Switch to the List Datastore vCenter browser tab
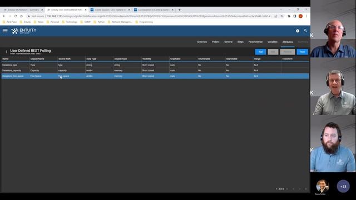Viewport: 356px width, 200px height. 153,10
